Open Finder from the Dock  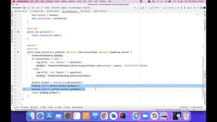pyautogui.click(x=31, y=116)
